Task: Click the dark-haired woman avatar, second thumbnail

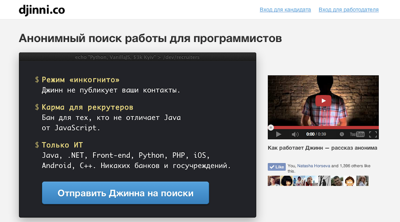Action: (x=287, y=181)
